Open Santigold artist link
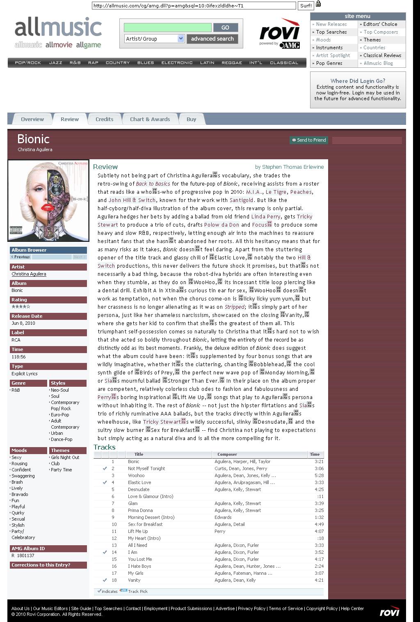 (242, 200)
